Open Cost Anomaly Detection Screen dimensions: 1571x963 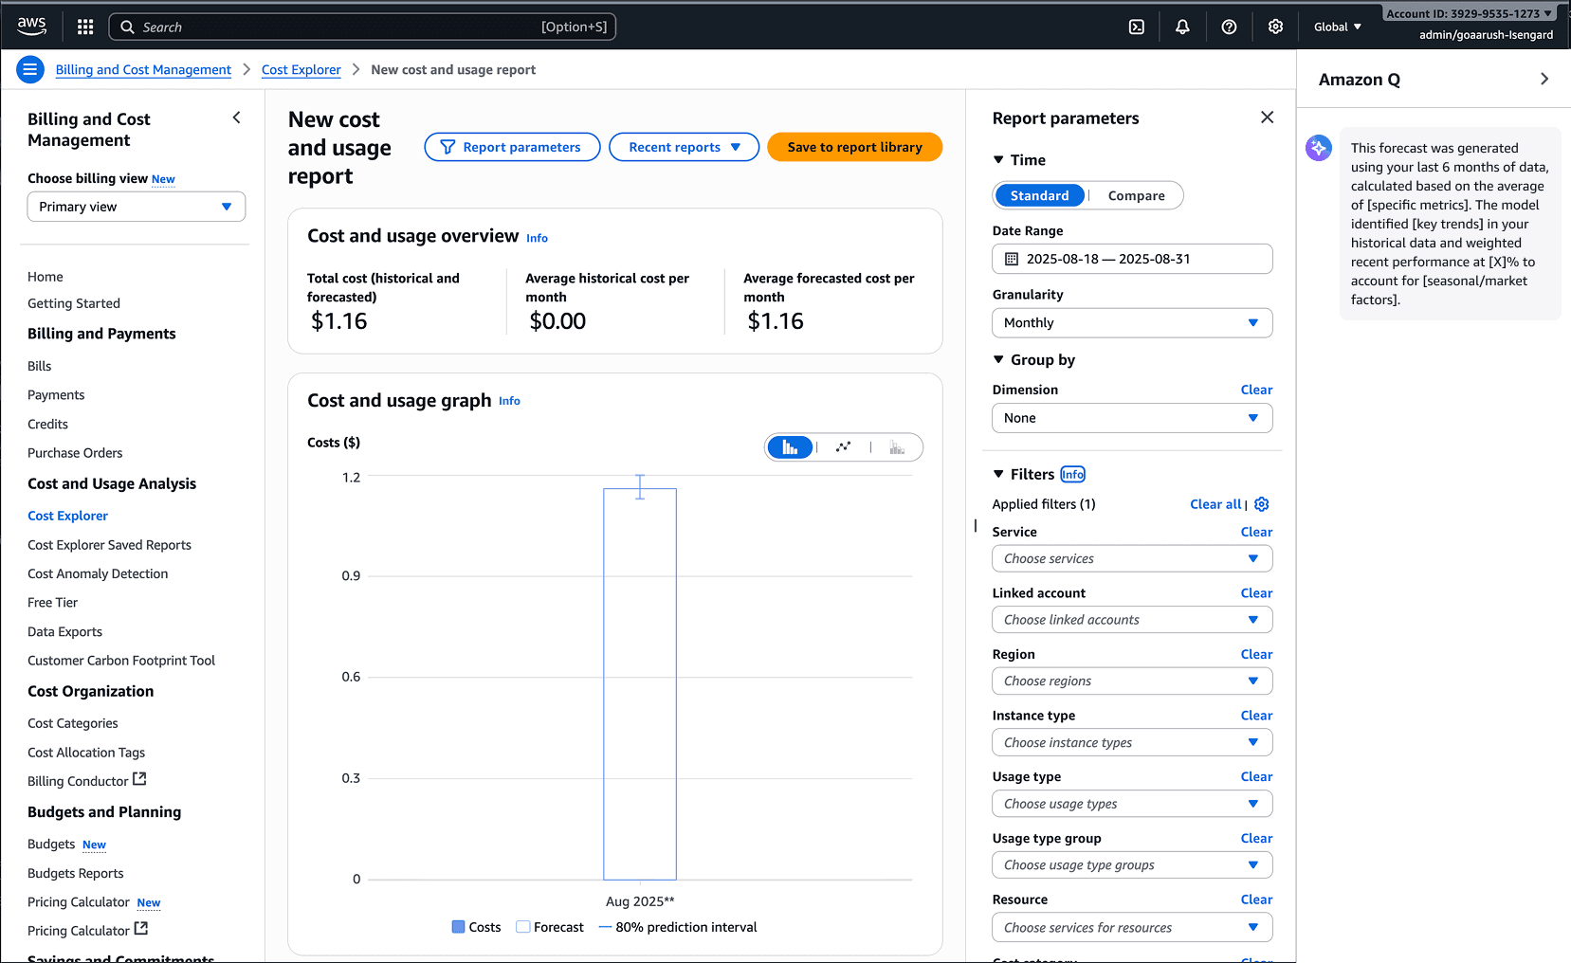(98, 573)
